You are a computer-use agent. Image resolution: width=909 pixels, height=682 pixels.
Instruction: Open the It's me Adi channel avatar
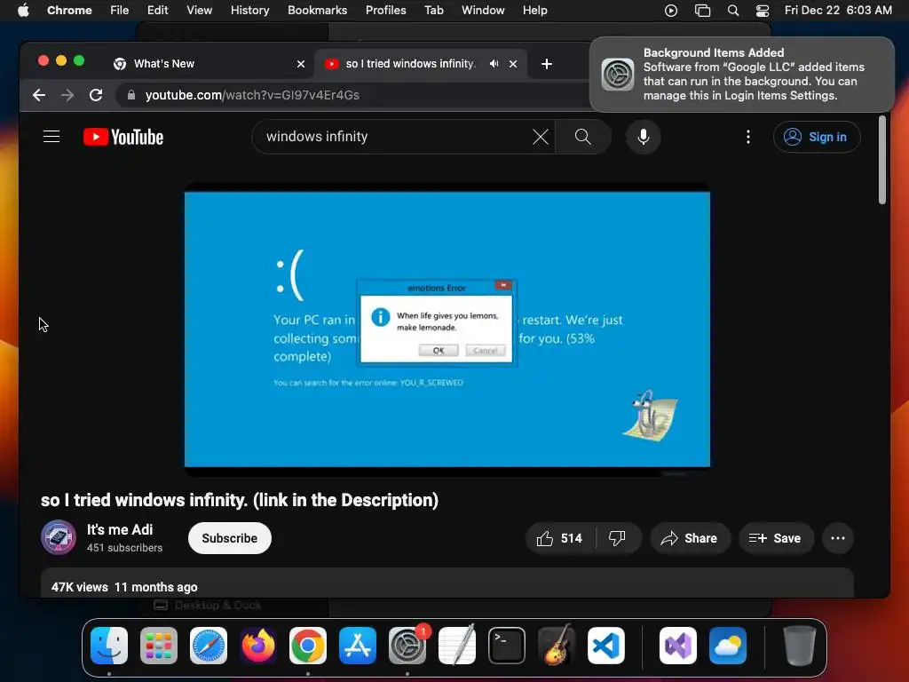(58, 537)
